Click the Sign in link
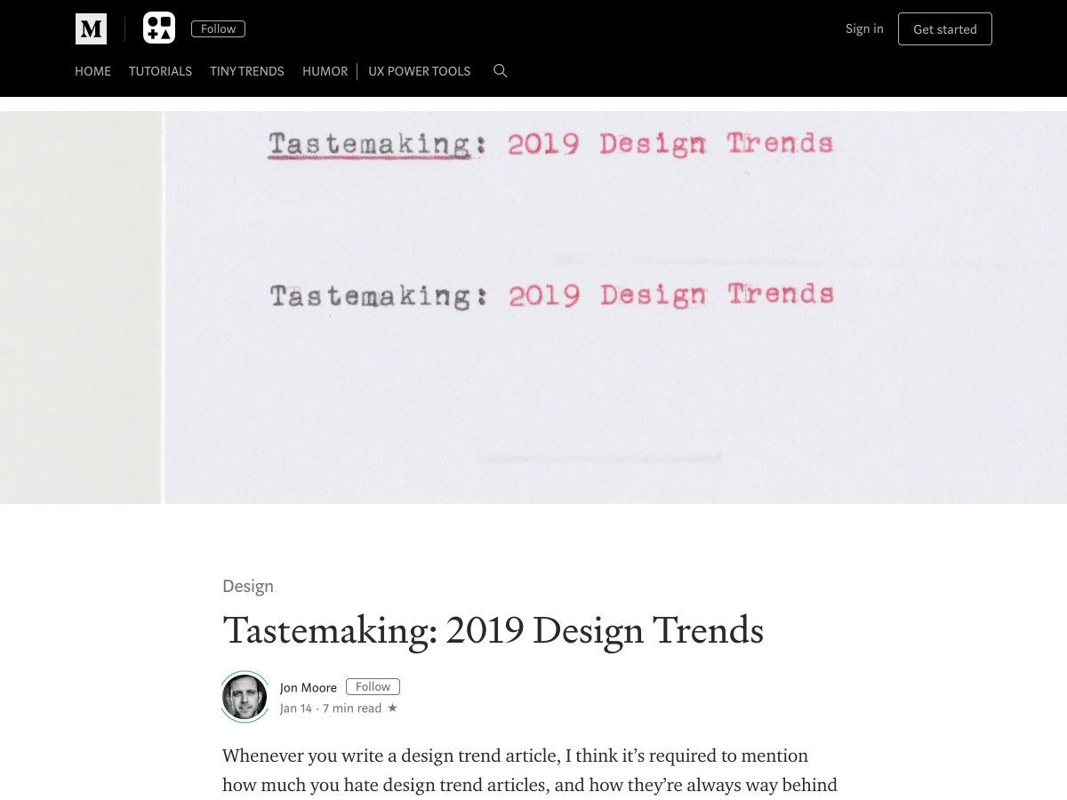 point(864,28)
